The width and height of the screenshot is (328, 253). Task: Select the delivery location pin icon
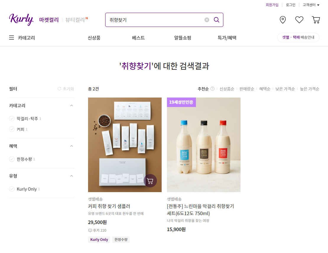click(x=282, y=20)
